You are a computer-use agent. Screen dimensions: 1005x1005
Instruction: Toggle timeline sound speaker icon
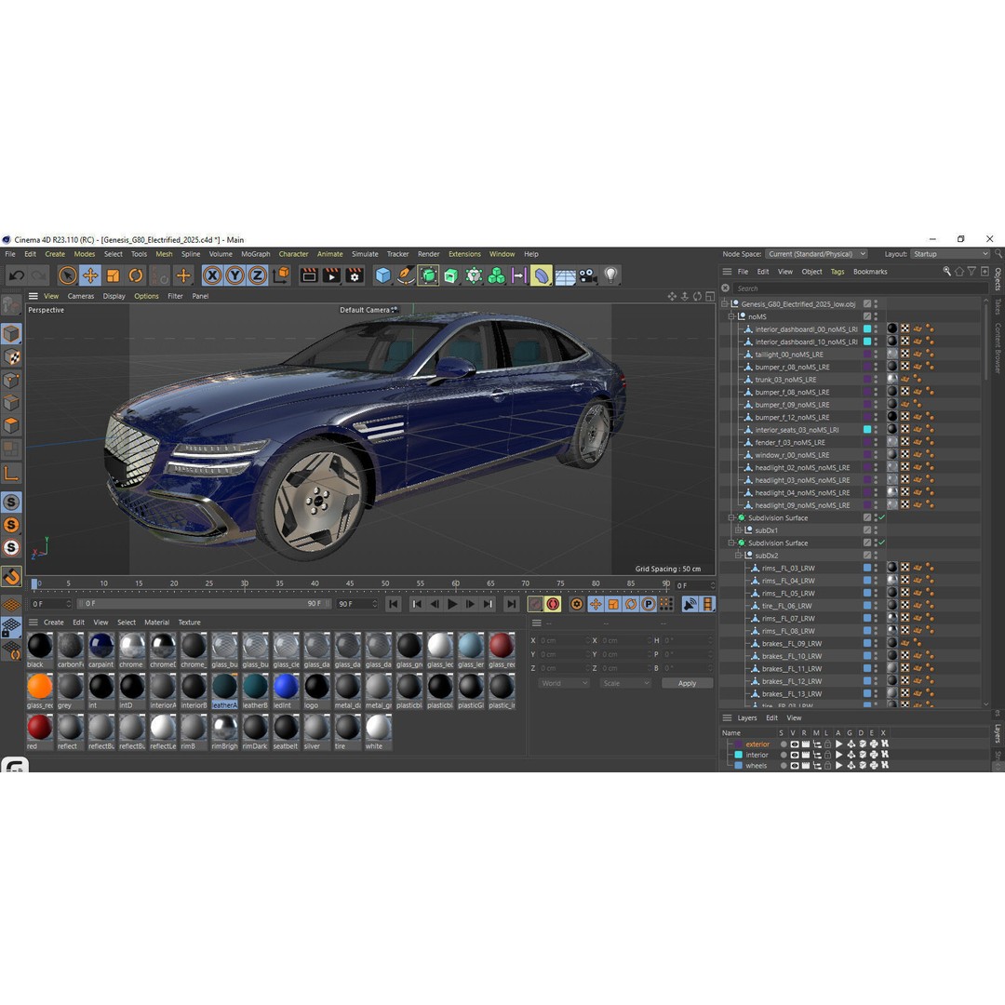[x=690, y=604]
